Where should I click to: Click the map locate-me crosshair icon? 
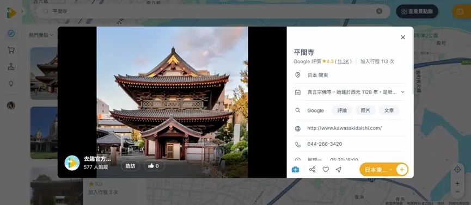point(457,170)
